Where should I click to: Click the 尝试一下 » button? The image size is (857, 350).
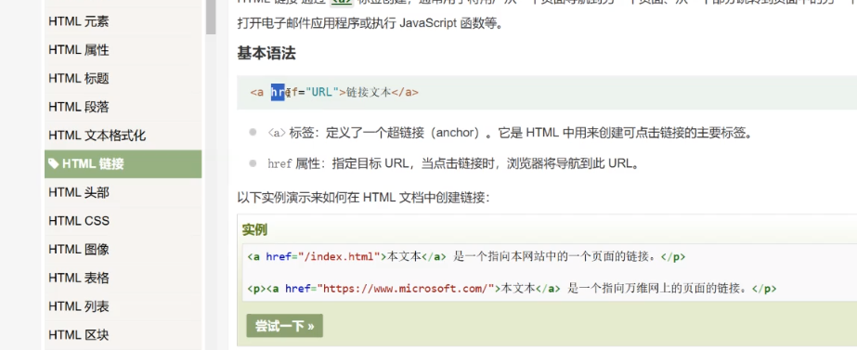point(285,326)
